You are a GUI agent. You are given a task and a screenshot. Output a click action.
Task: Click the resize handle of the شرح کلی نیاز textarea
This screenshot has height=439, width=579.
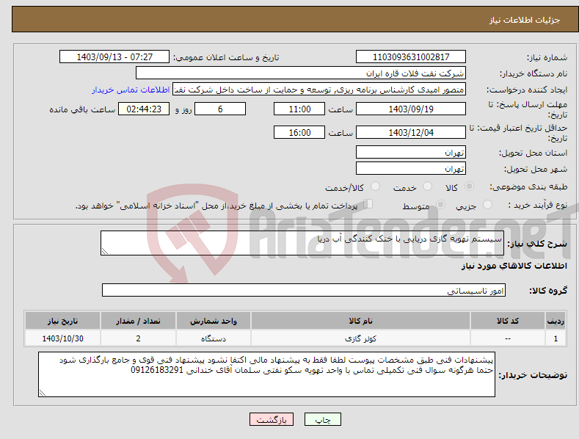(105, 251)
